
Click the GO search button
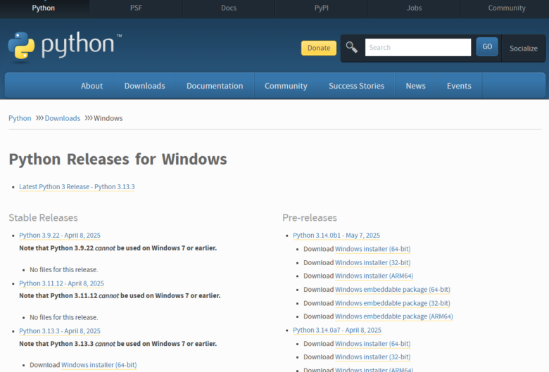[487, 46]
